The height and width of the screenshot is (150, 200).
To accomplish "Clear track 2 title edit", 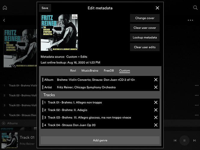I will [x=156, y=110].
